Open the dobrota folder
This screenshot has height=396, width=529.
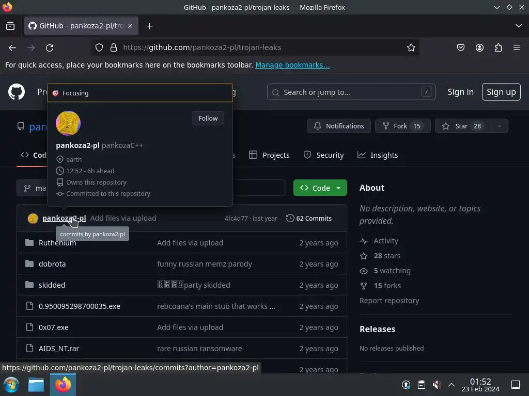(52, 264)
